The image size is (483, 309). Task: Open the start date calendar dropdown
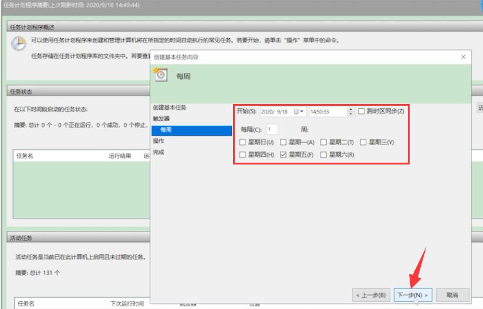(x=299, y=112)
